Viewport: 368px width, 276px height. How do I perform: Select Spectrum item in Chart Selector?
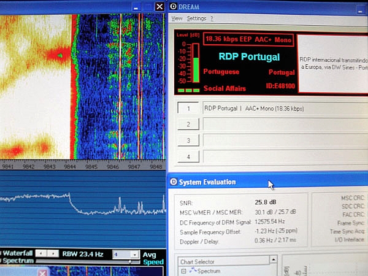click(209, 271)
